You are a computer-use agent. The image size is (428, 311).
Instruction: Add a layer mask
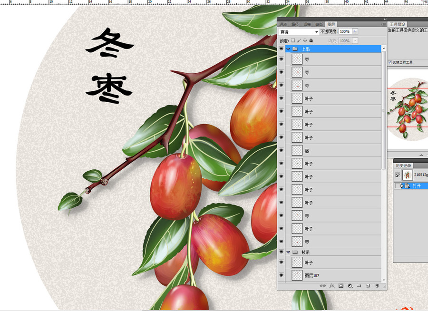pyautogui.click(x=341, y=286)
